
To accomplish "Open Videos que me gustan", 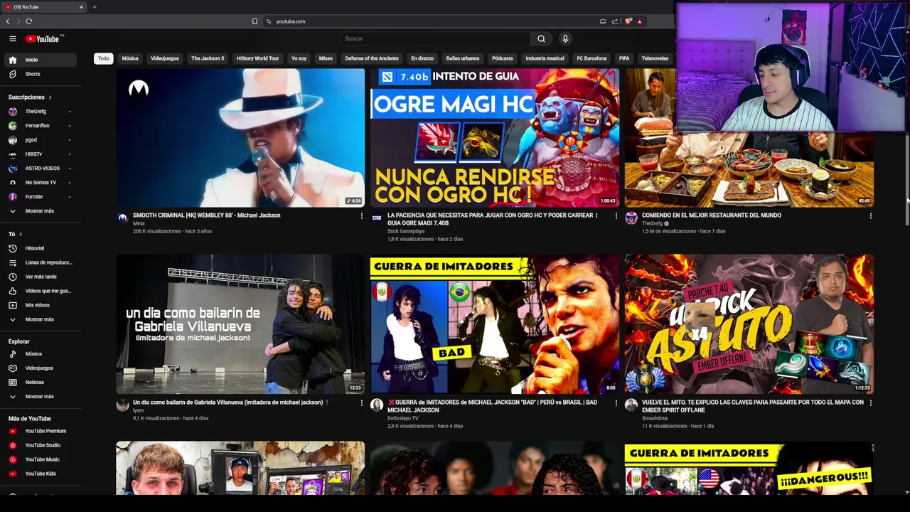I will [x=41, y=291].
